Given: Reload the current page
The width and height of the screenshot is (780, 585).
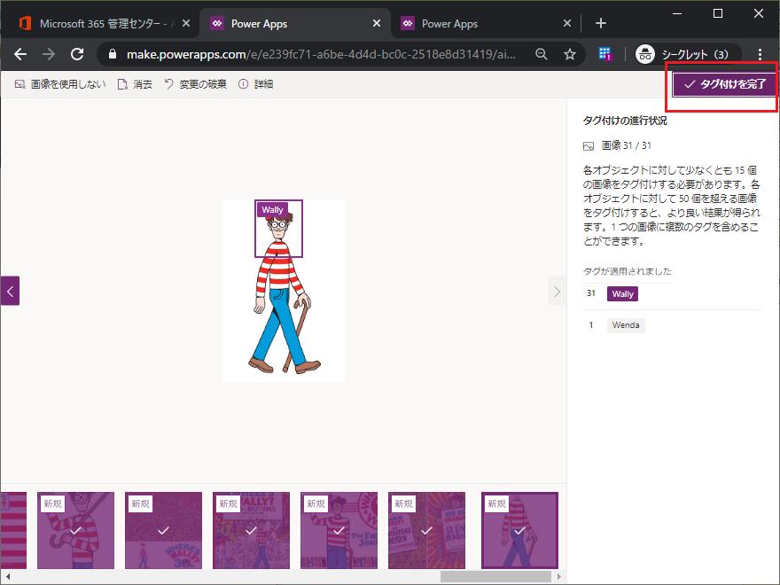Looking at the screenshot, I should point(76,54).
